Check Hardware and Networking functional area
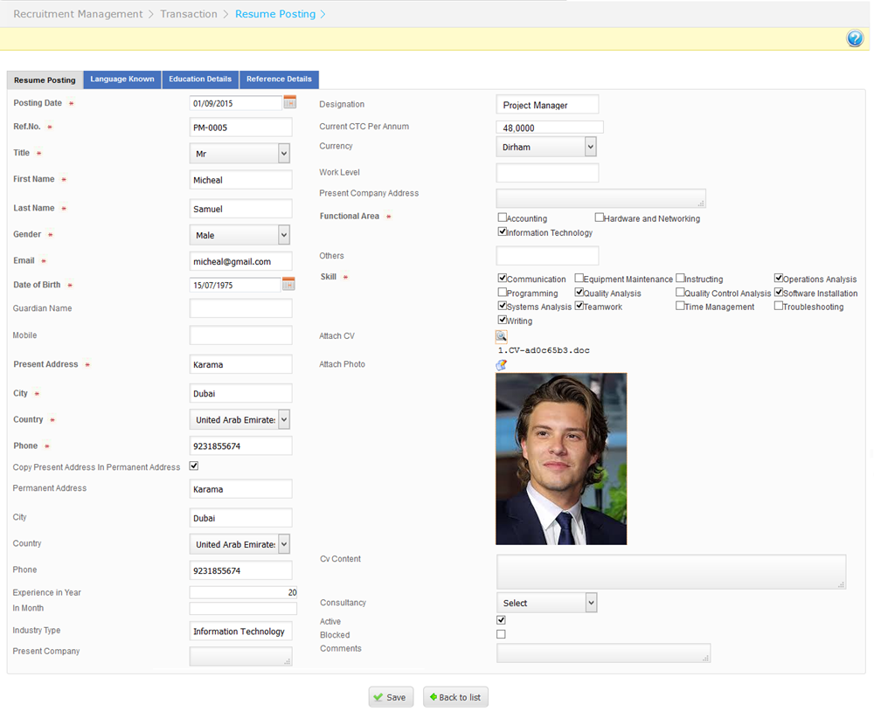This screenshot has width=874, height=718. tap(600, 217)
